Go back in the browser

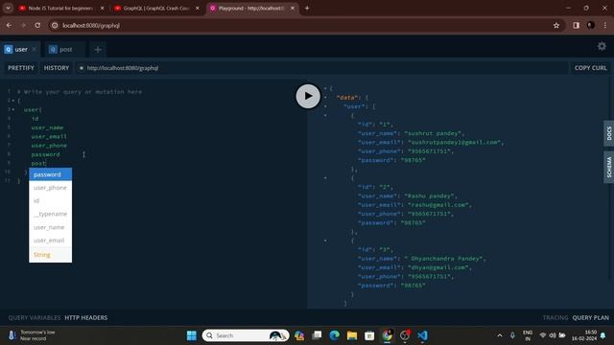(9, 26)
